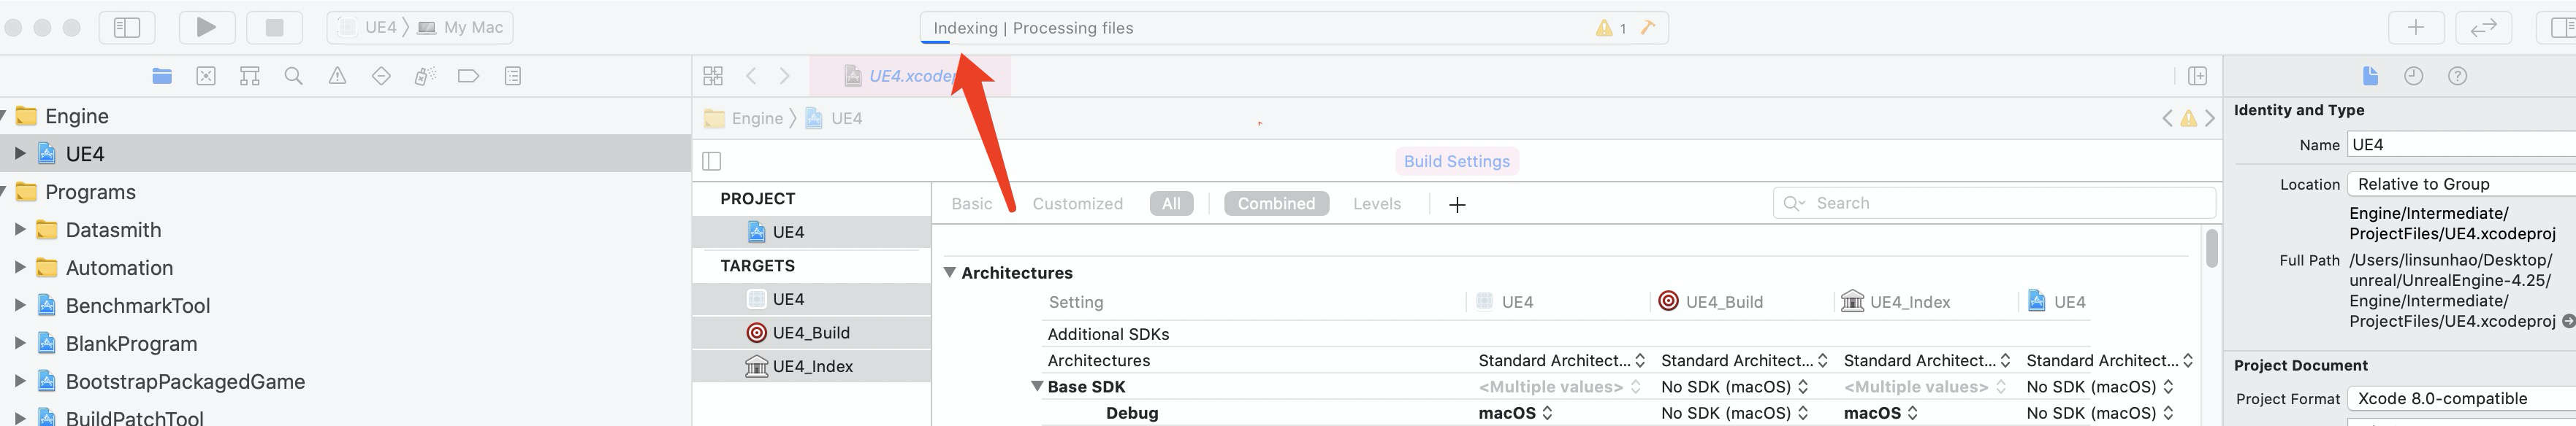Show only Basic build settings

(971, 204)
